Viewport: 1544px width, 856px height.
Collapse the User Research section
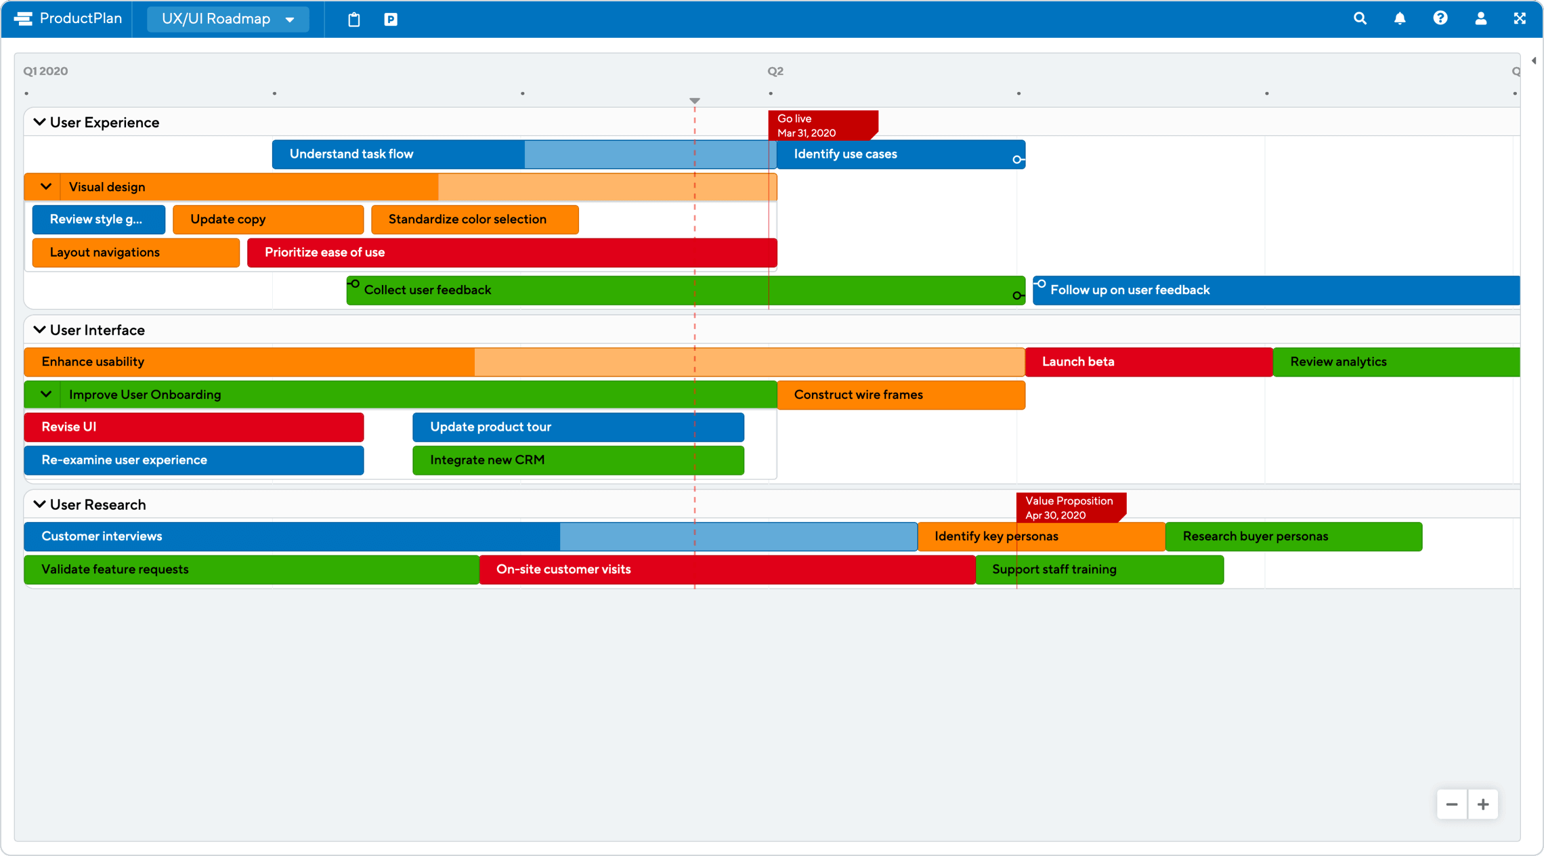click(38, 504)
